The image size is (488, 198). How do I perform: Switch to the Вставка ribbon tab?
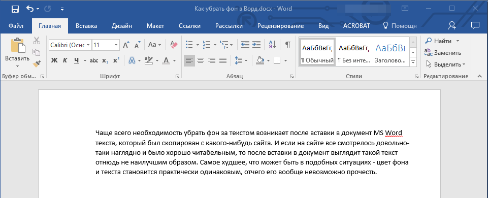[86, 26]
